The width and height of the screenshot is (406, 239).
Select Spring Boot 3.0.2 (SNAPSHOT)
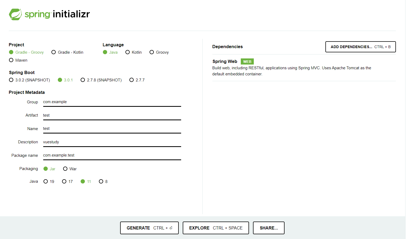tap(29, 80)
